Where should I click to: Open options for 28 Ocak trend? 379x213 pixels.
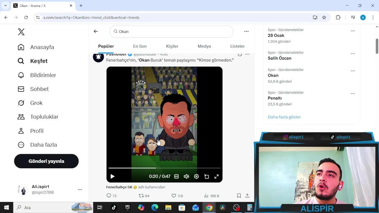click(x=353, y=31)
